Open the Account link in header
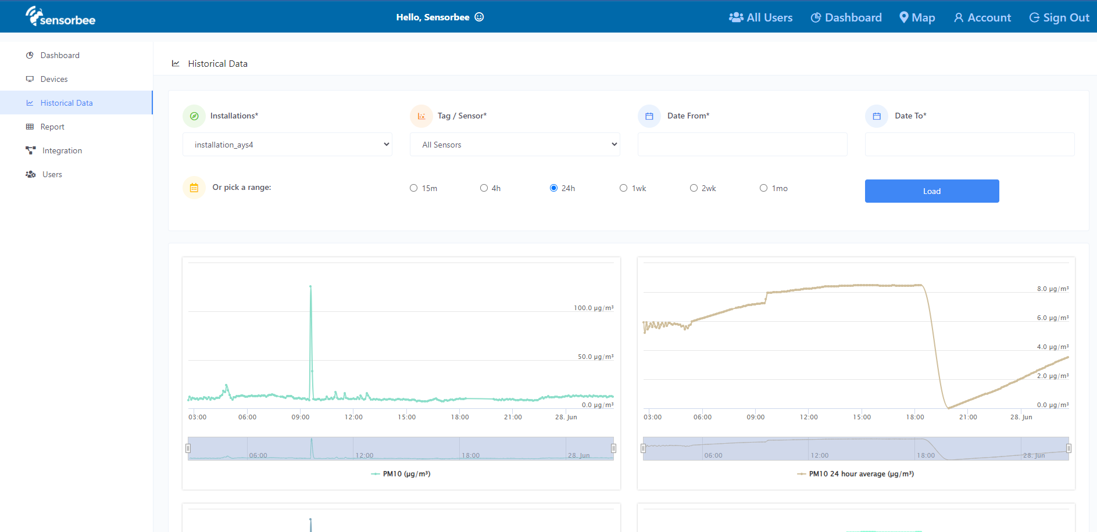Image resolution: width=1097 pixels, height=532 pixels. 982,17
